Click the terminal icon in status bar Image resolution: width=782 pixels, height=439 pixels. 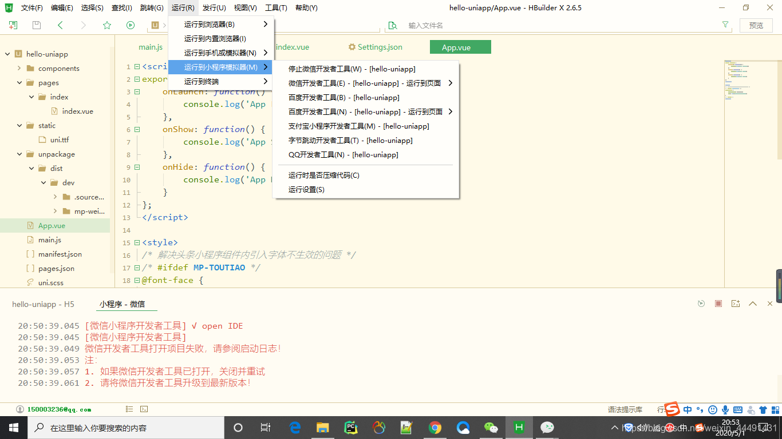[x=144, y=409]
